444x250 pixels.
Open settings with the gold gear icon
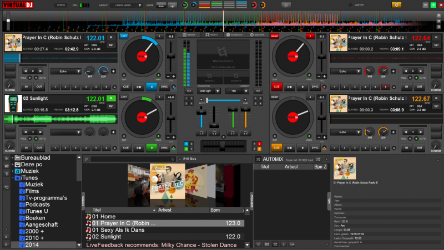pyautogui.click(x=396, y=5)
